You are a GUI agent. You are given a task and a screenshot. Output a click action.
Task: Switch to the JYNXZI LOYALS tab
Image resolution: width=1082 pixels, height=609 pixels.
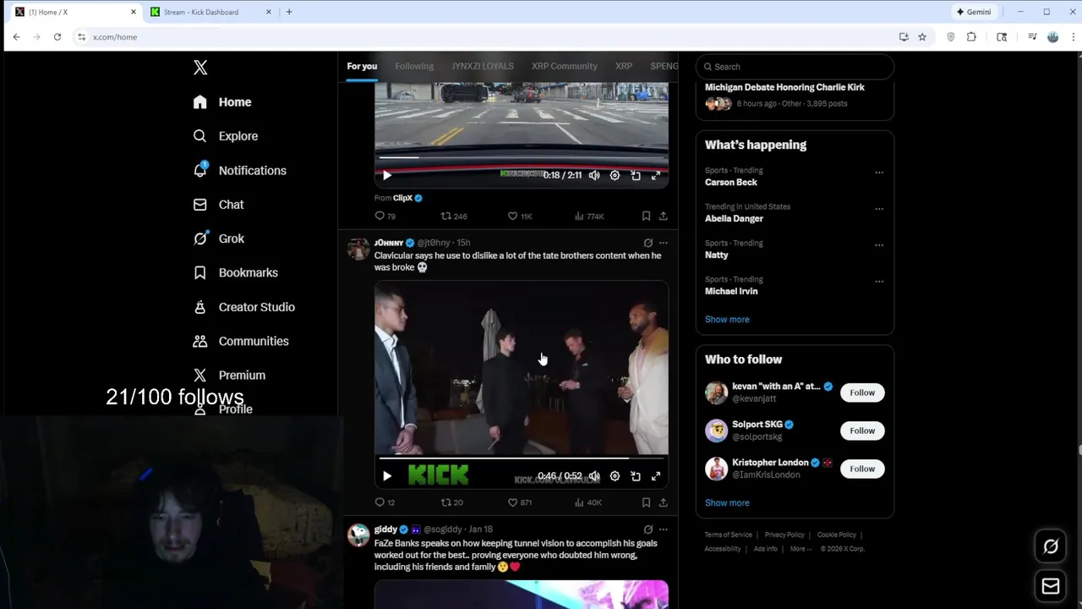tap(483, 66)
